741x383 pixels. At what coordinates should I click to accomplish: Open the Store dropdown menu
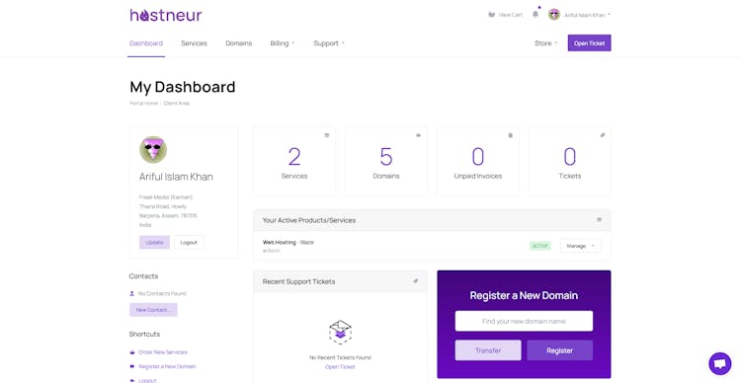pos(545,43)
